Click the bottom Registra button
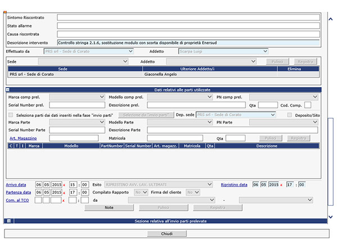The image size is (337, 245). point(218,207)
